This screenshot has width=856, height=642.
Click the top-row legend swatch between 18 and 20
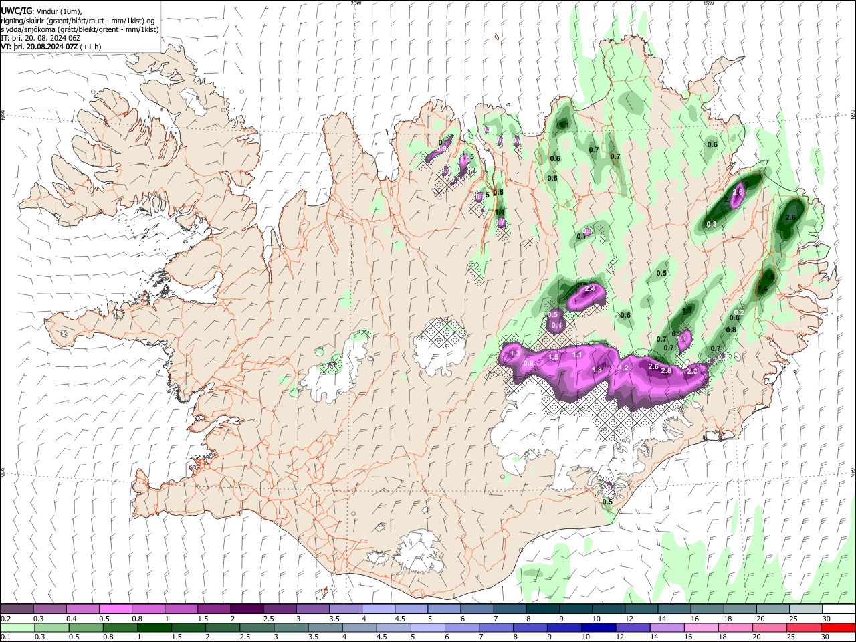coord(740,609)
